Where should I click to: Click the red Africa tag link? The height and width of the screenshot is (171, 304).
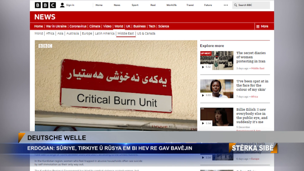click(254, 96)
